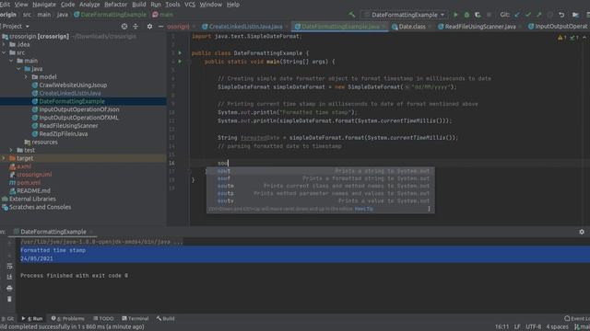
Task: Open Project Structure folder icon
Action: 575,15
